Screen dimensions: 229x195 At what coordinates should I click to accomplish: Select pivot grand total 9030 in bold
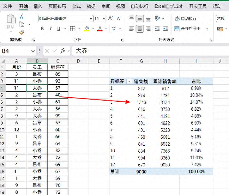(141, 172)
